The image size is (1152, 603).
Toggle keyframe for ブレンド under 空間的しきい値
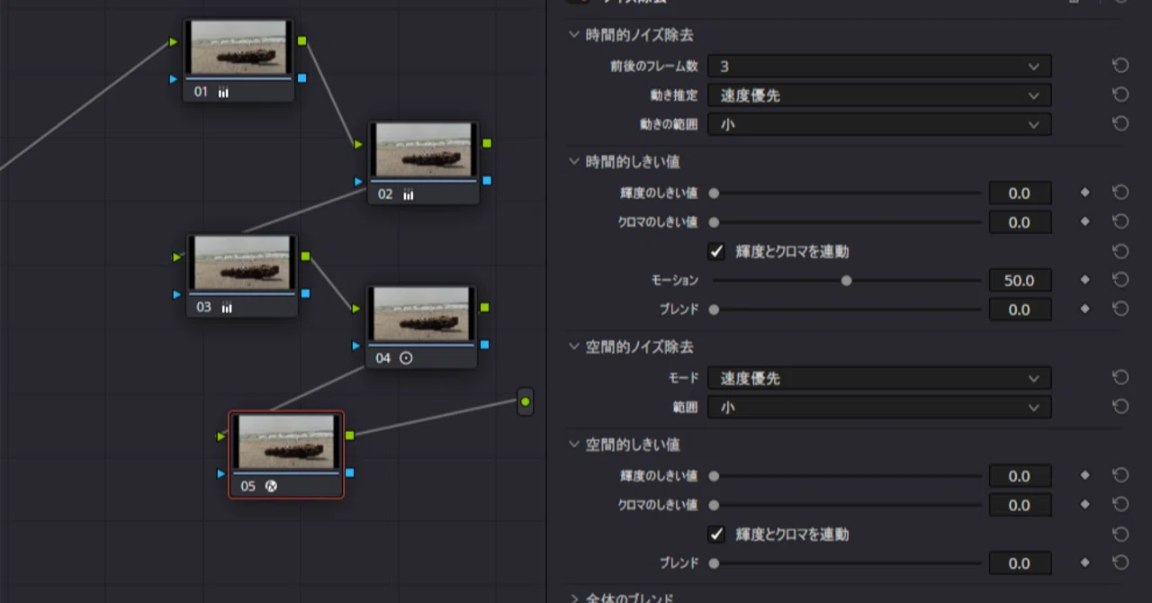coord(1084,562)
